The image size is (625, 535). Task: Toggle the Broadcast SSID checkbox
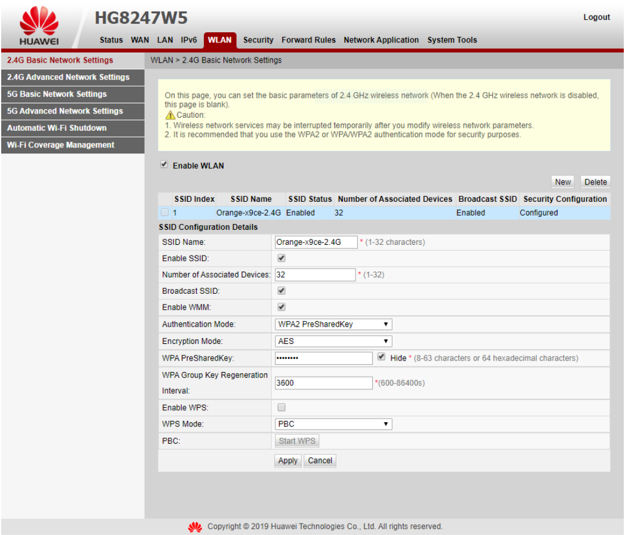281,291
